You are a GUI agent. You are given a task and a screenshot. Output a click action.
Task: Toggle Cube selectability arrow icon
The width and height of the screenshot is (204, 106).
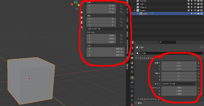tap(192, 14)
